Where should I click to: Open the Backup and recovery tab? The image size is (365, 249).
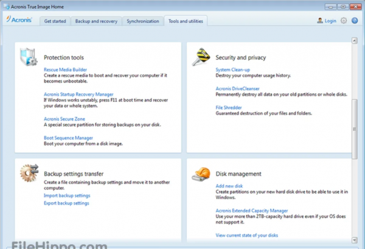96,21
